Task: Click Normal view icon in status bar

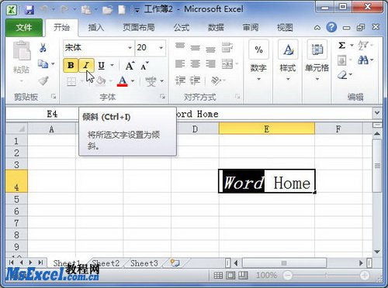Action: (218, 276)
